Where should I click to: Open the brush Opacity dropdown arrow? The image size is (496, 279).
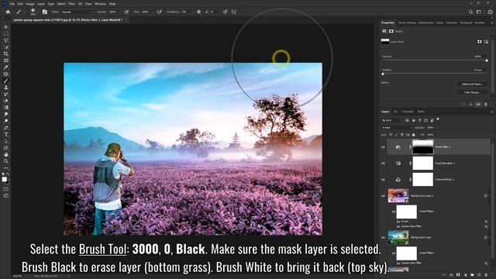pyautogui.click(x=120, y=12)
